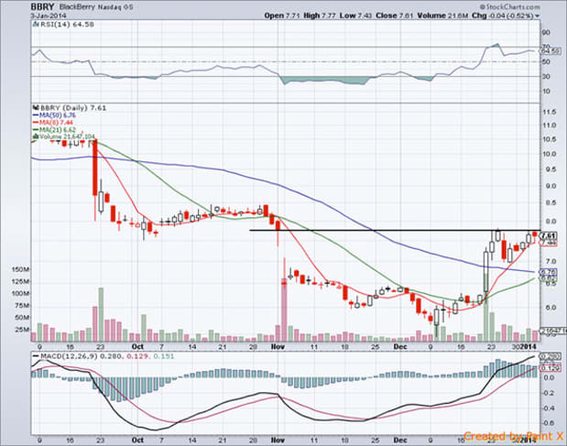Click the 10.0 price axis label
Viewport: 567px width, 446px height.
pos(549,154)
